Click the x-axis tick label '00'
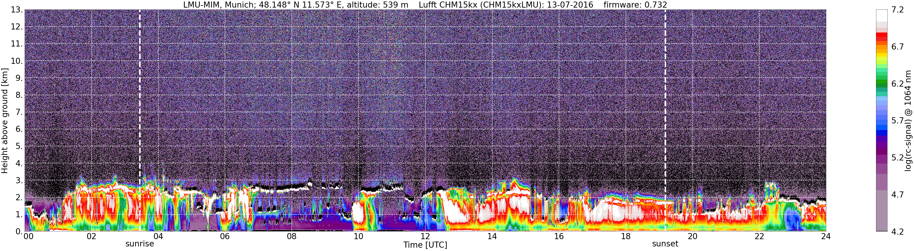The height and width of the screenshot is (251, 914). coord(28,236)
